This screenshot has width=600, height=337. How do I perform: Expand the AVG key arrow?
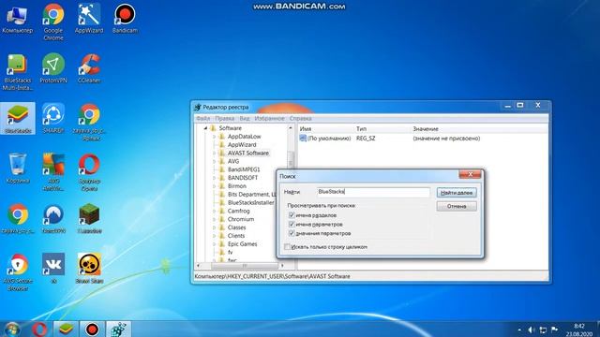click(x=215, y=161)
